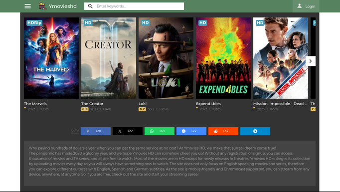
Task: Click the HDRip badge on The Marvels
Action: point(34,23)
